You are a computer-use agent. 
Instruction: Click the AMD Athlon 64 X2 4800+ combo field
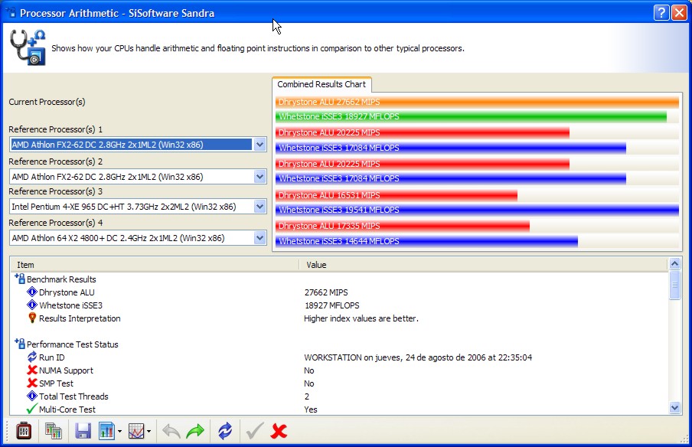[x=138, y=238]
